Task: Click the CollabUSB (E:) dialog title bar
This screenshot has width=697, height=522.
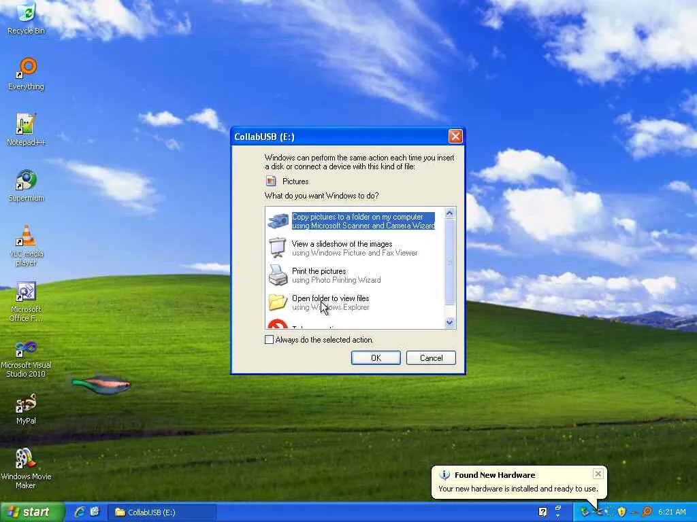Action: [x=340, y=136]
